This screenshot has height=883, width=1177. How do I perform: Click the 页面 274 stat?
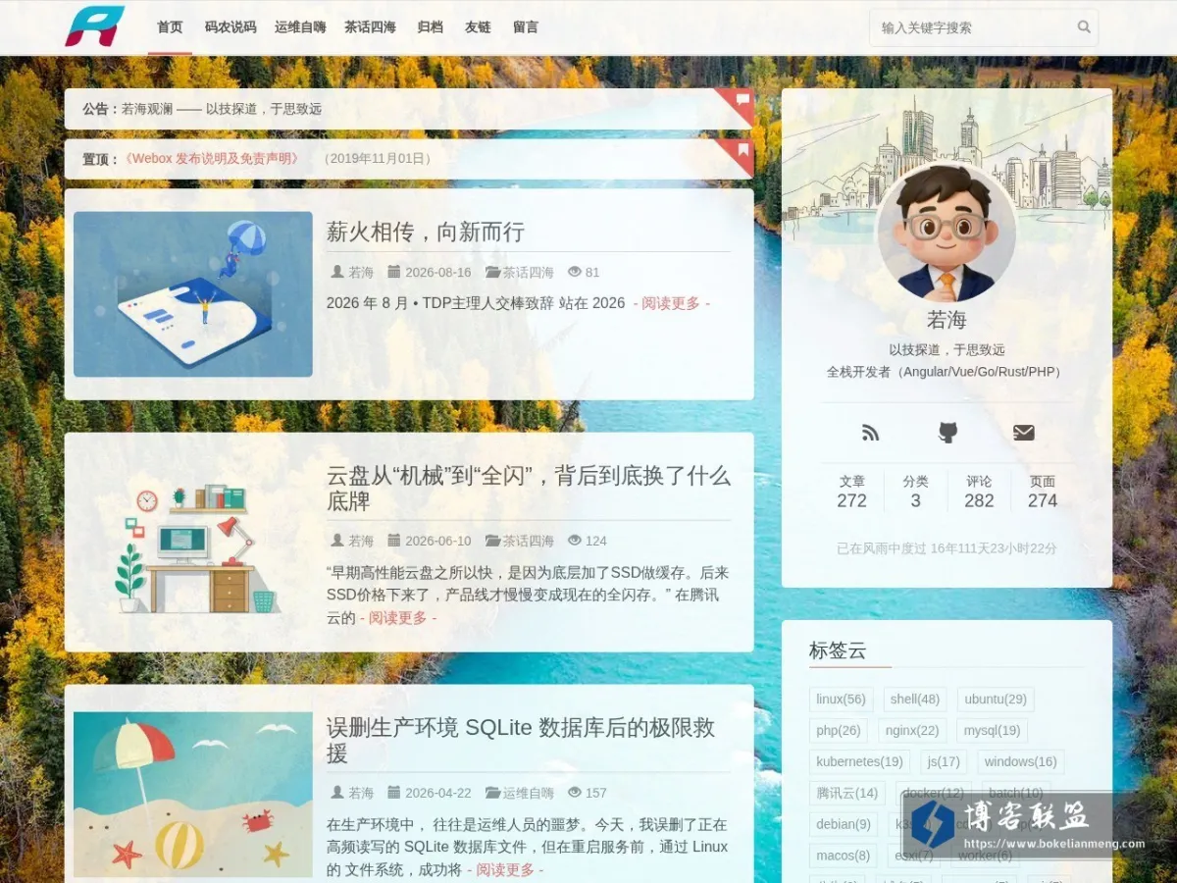tap(1043, 492)
